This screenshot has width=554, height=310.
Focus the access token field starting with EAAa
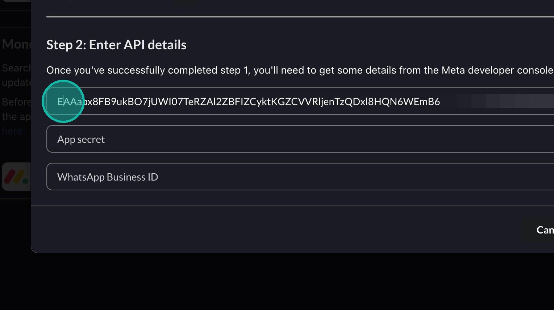pyautogui.click(x=254, y=102)
